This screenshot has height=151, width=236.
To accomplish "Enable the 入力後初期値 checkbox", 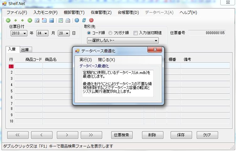I will click(x=135, y=33).
